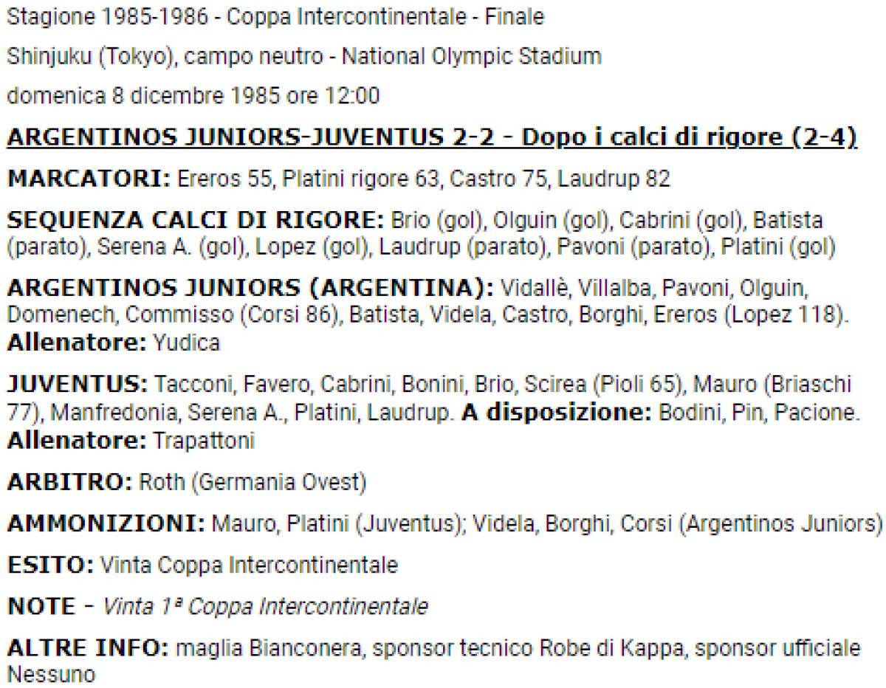
Task: Click the ARBITRO label
Action: [x=69, y=484]
